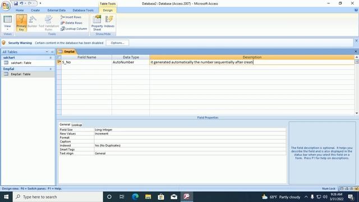Click Indexed Yes (No Duplicates) value
Screen dimensions: 359x202
pyautogui.click(x=190, y=145)
